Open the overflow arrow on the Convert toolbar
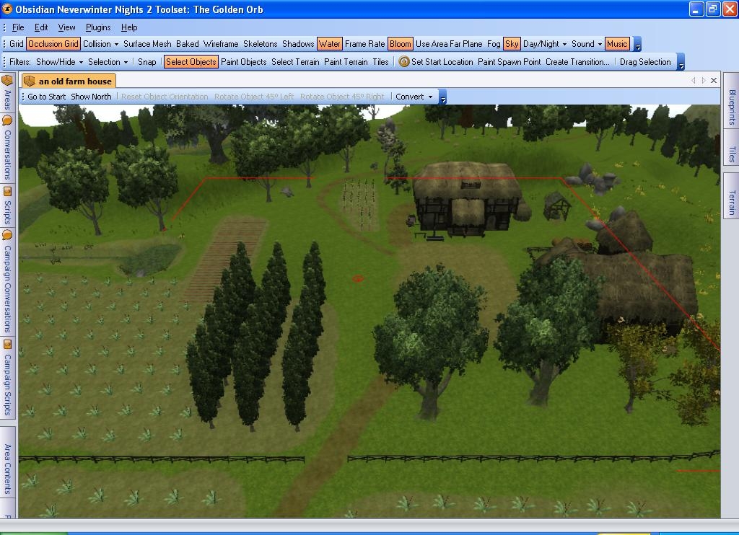This screenshot has width=739, height=535. tap(443, 97)
